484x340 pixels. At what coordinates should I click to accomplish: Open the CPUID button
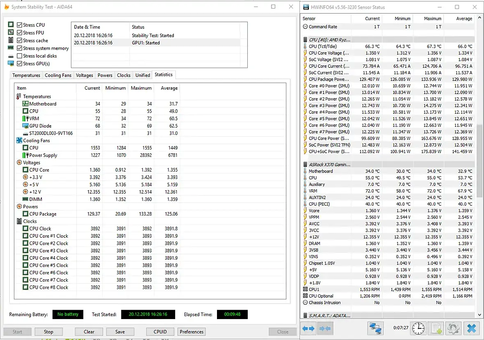pyautogui.click(x=160, y=332)
